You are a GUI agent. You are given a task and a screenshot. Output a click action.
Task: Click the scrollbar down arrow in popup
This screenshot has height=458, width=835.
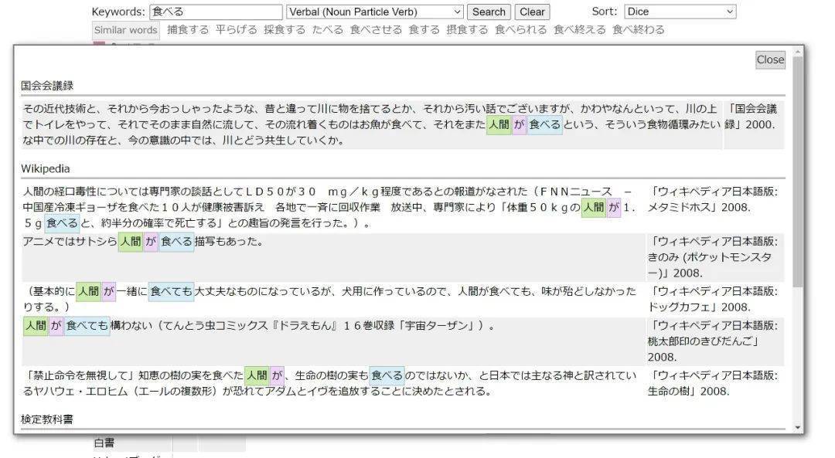tap(798, 427)
